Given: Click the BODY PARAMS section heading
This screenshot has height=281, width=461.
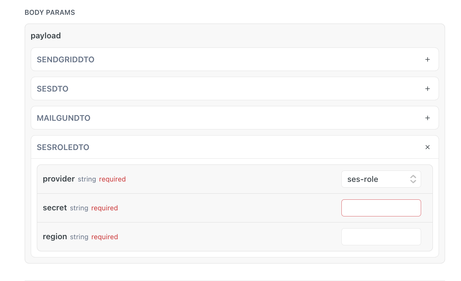Looking at the screenshot, I should coord(50,13).
